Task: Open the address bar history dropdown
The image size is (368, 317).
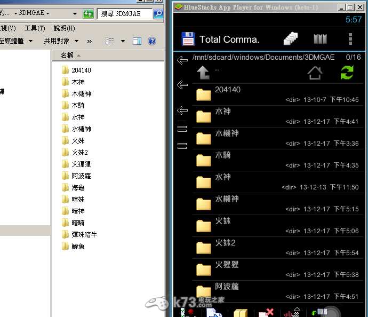Action: tap(75, 14)
